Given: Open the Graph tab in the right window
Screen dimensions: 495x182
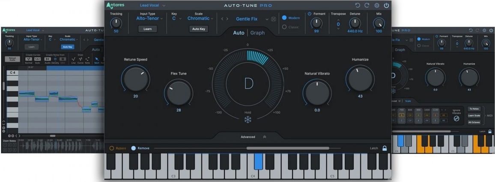Looking at the screenshot, I should coord(400,50).
